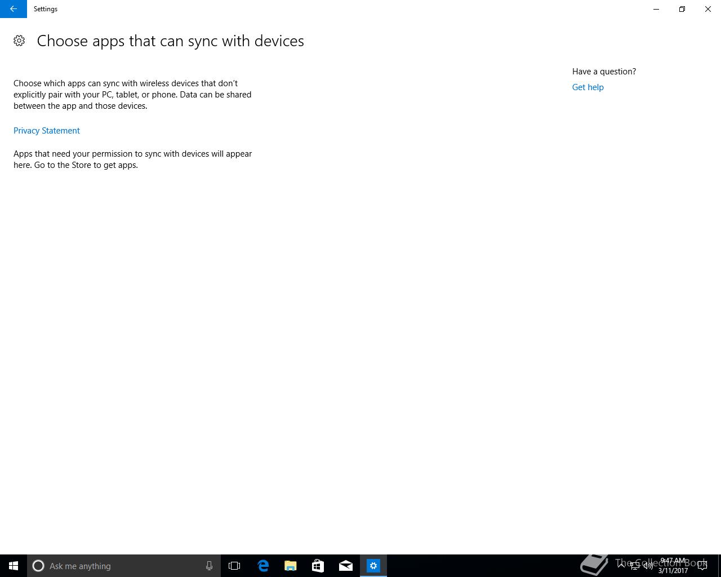Open the Mail app from the taskbar

(346, 566)
